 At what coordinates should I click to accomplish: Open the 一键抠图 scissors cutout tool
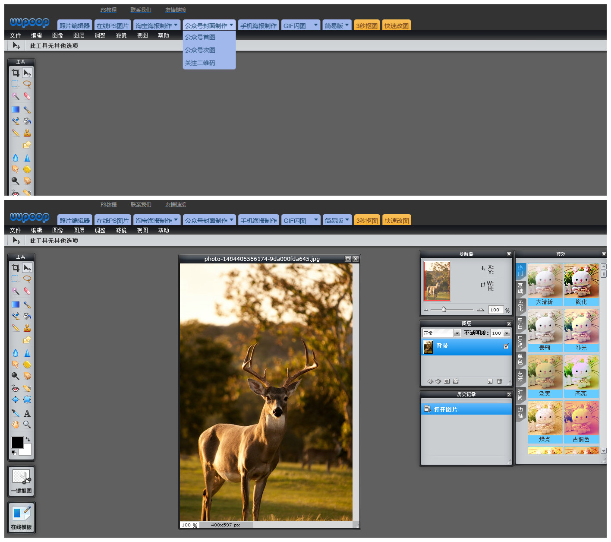pyautogui.click(x=21, y=481)
